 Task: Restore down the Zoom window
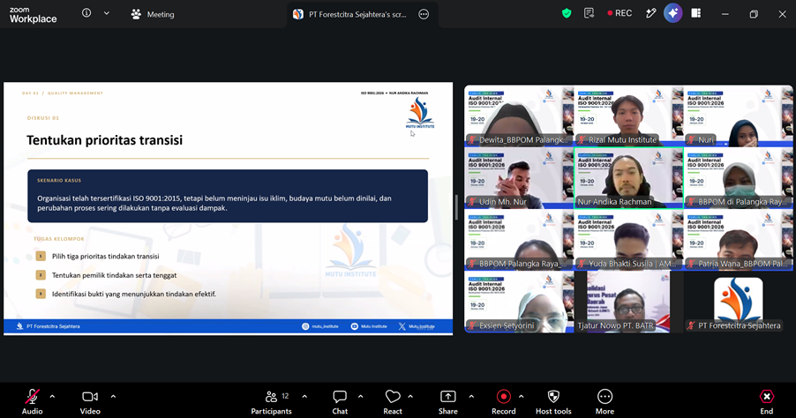[754, 14]
